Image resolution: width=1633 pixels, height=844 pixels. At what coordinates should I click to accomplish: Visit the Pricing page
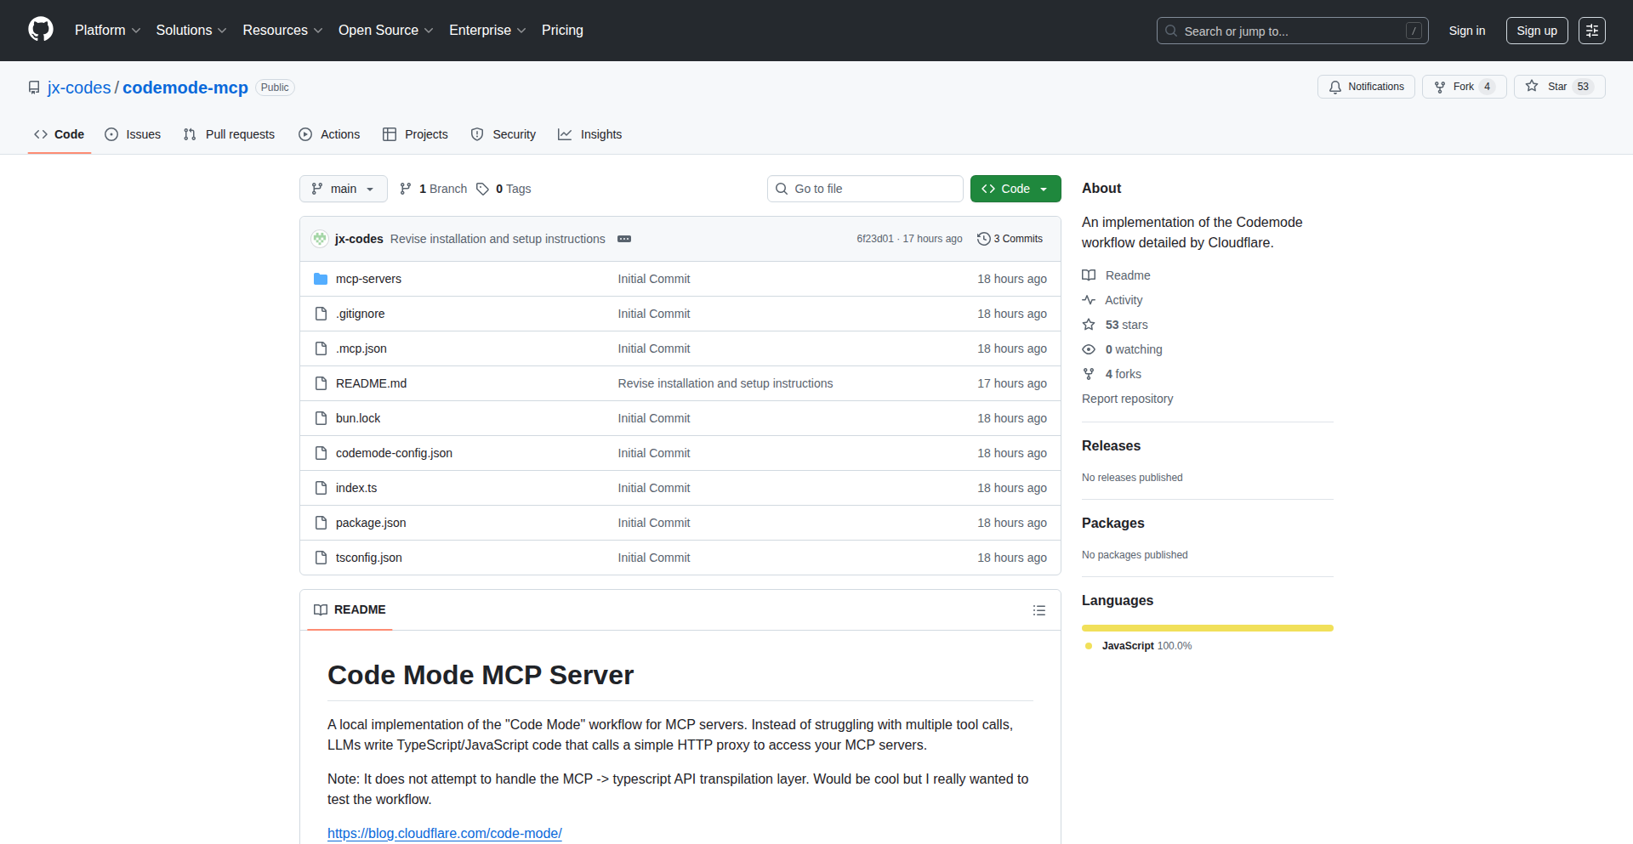point(562,30)
